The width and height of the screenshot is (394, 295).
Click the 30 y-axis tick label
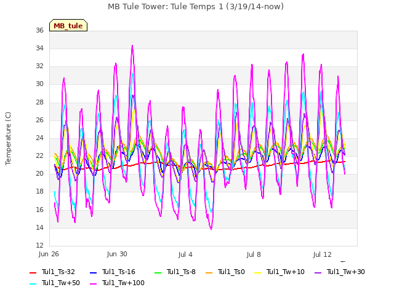point(39,84)
